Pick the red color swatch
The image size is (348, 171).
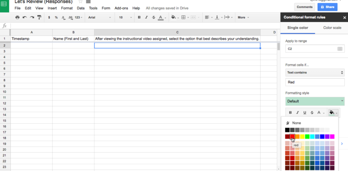pos(292,137)
